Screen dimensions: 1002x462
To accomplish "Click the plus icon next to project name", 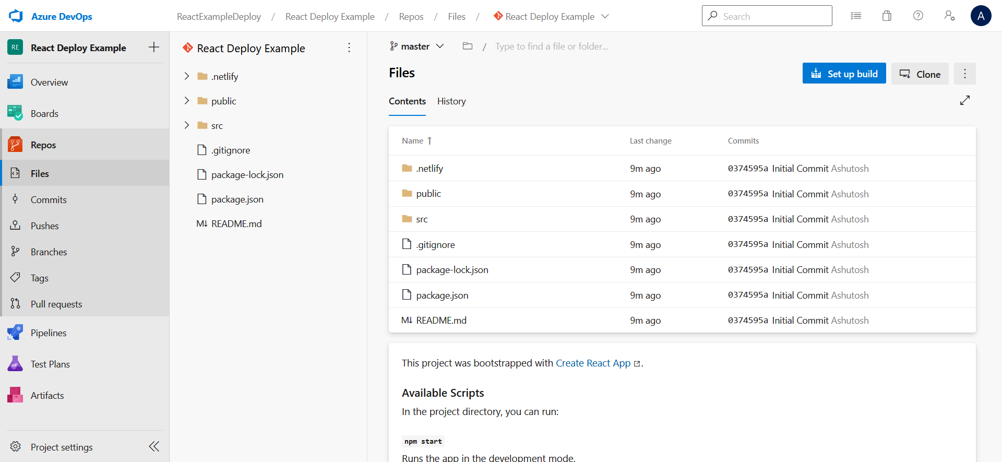I will pyautogui.click(x=154, y=48).
